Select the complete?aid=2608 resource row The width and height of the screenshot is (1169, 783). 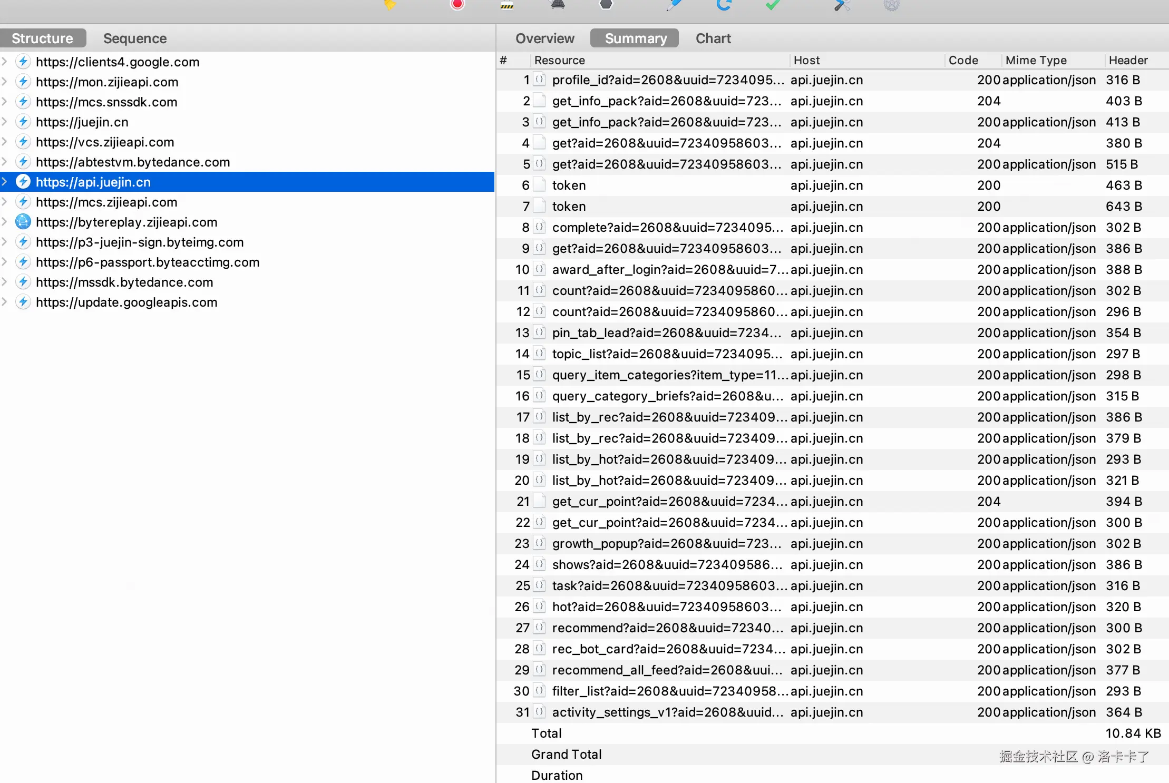(x=833, y=227)
